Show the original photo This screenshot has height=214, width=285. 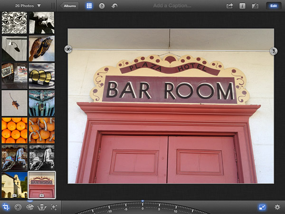point(255,6)
